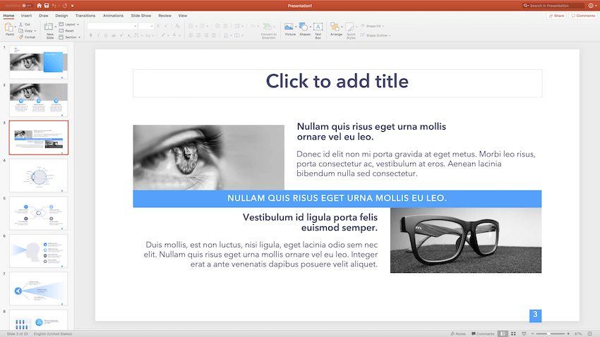Click the eye photo on the slide
Screen dimensions: 600x337
(x=208, y=157)
